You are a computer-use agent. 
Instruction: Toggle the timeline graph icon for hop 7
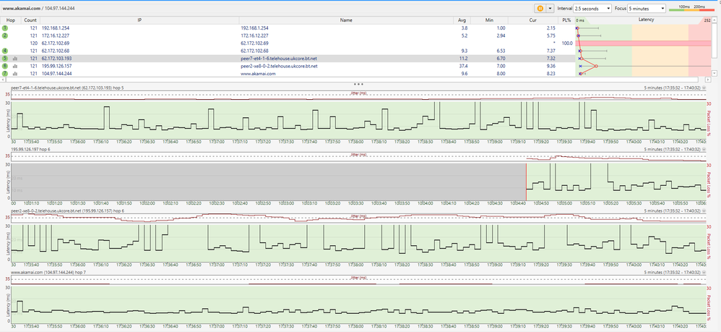tap(14, 74)
